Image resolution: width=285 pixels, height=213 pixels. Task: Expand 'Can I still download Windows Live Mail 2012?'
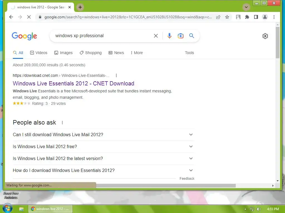[103, 135]
